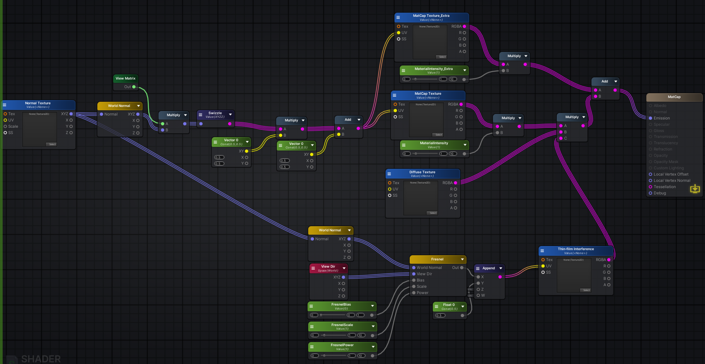Click the Thin-film Interference node hamburger icon
This screenshot has height=364, width=705.
pyautogui.click(x=542, y=251)
